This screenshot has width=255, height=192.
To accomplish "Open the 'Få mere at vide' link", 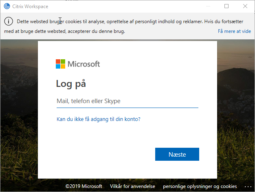I will pos(234,31).
